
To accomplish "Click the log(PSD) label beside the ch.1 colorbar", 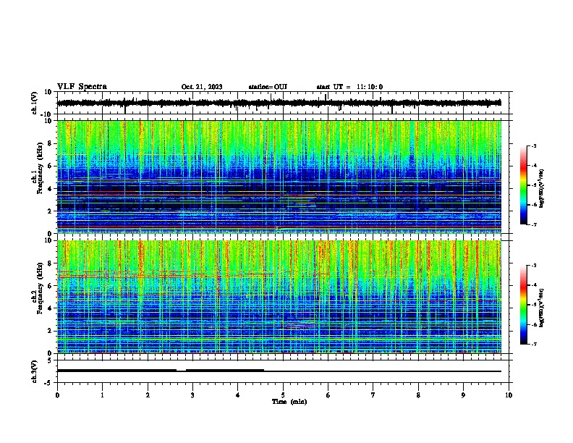I will pyautogui.click(x=542, y=188).
